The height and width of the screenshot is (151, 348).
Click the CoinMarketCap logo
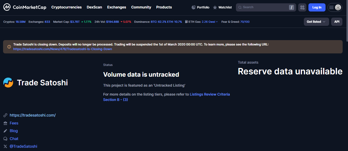[25, 7]
